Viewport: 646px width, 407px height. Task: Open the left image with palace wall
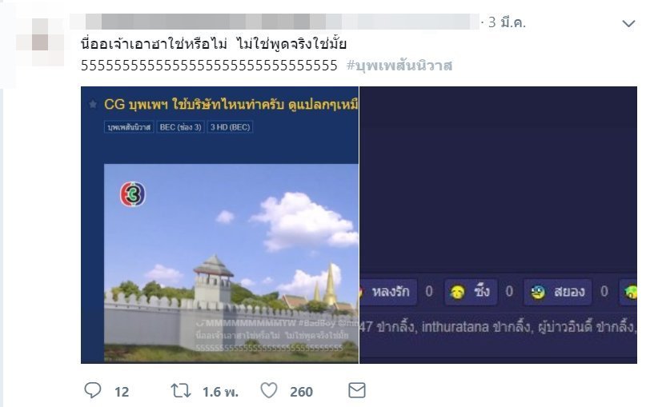click(x=219, y=225)
